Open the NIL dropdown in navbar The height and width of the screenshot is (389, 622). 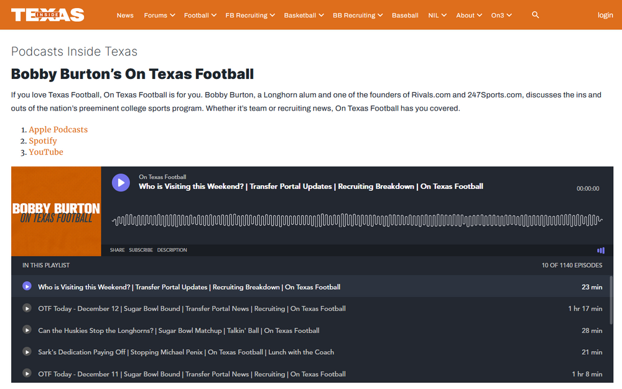tap(437, 15)
